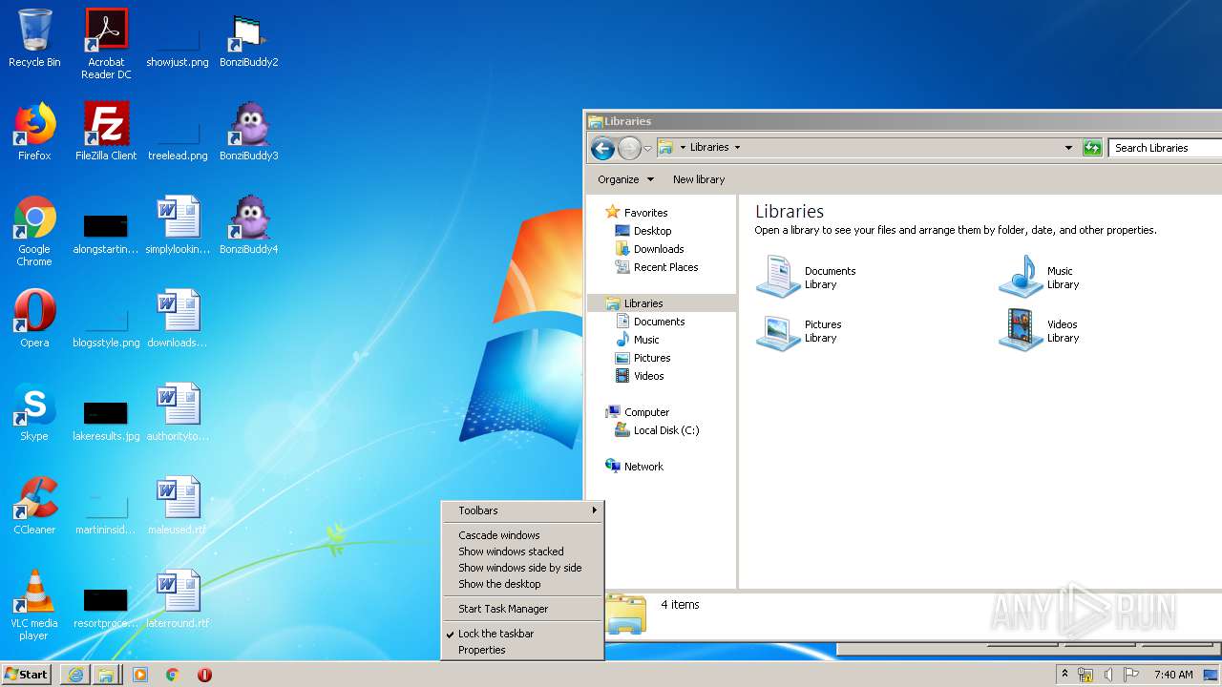The image size is (1222, 687).
Task: Refresh the Libraries address bar
Action: [1092, 148]
